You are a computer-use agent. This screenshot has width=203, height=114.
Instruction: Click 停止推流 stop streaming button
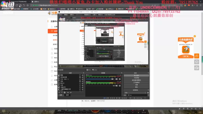coord(136,75)
